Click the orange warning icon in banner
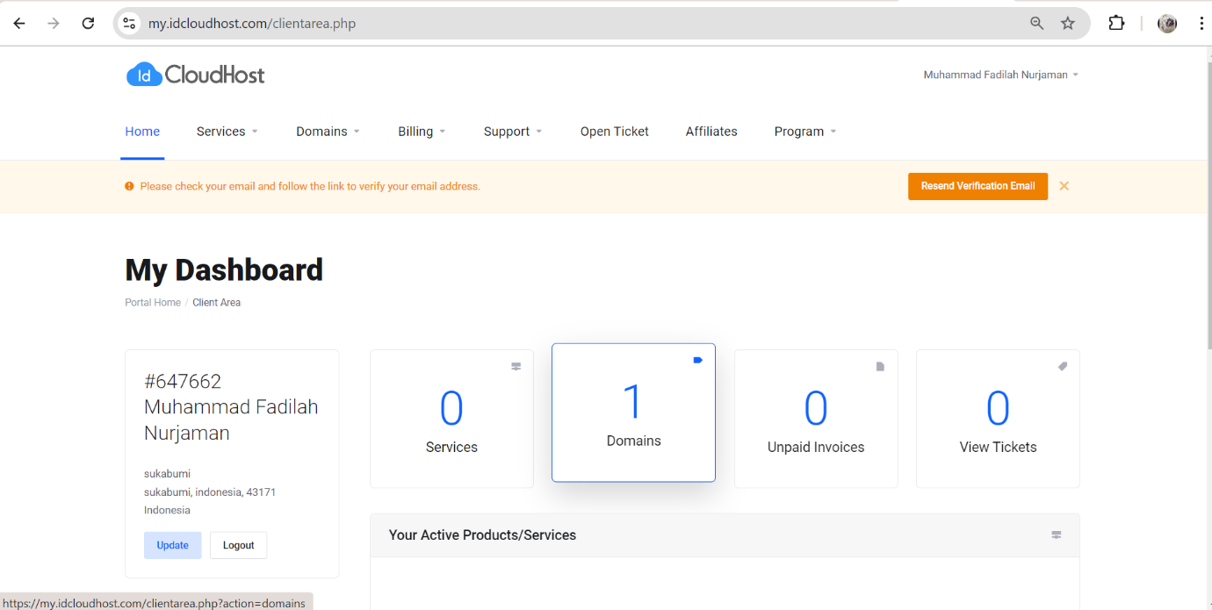The height and width of the screenshot is (610, 1212). [129, 186]
